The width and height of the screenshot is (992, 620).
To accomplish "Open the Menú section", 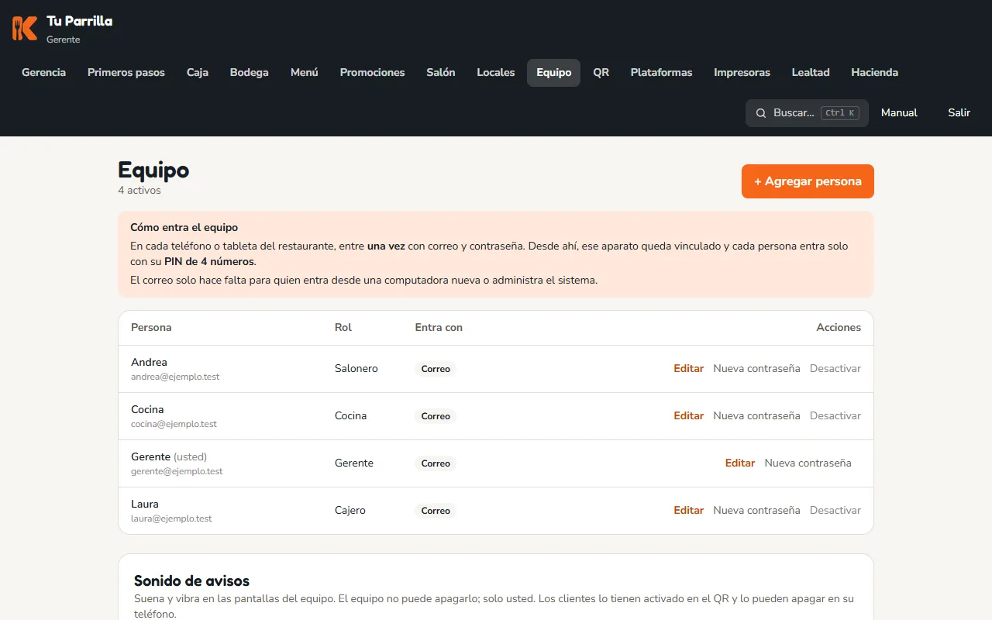I will 305,73.
